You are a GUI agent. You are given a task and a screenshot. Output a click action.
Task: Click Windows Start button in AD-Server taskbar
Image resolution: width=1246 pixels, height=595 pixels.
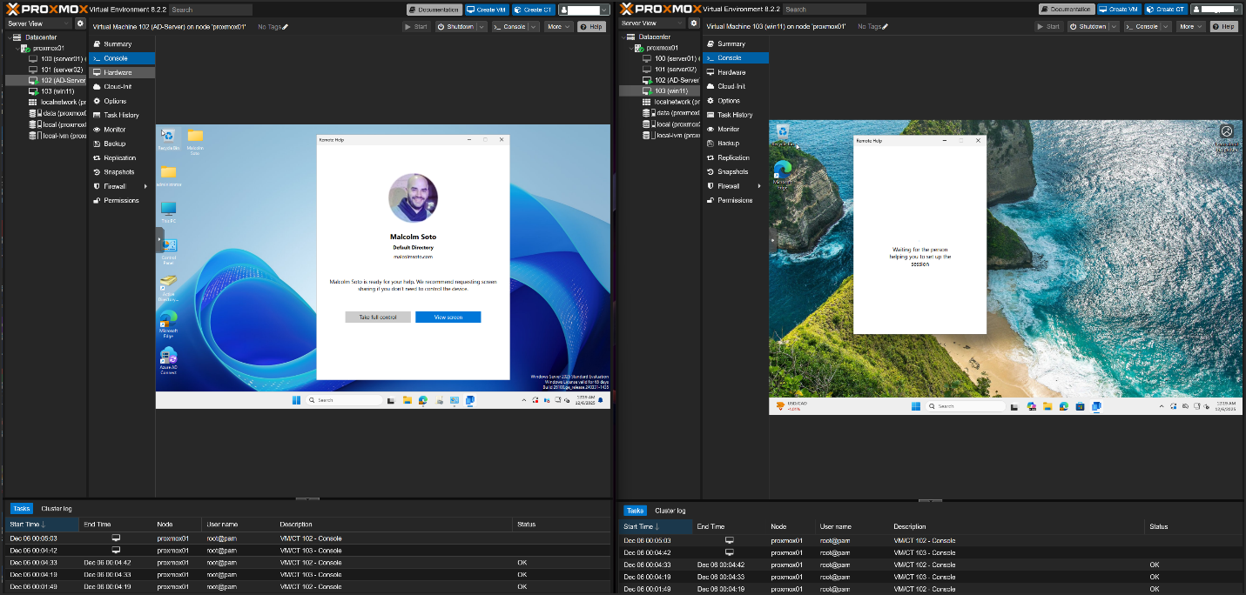[x=297, y=400]
